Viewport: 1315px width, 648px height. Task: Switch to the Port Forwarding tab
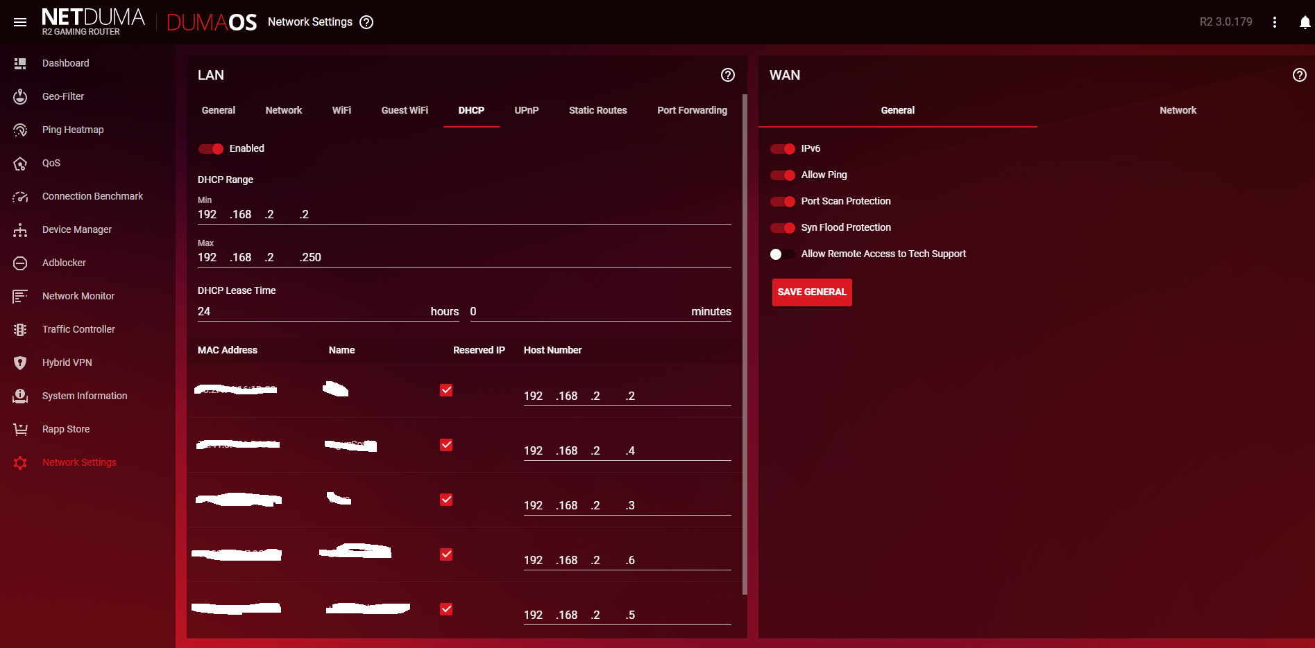pyautogui.click(x=692, y=110)
